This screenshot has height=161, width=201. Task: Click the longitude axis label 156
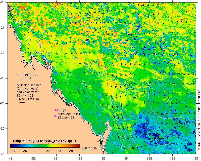pyautogui.click(x=173, y=159)
